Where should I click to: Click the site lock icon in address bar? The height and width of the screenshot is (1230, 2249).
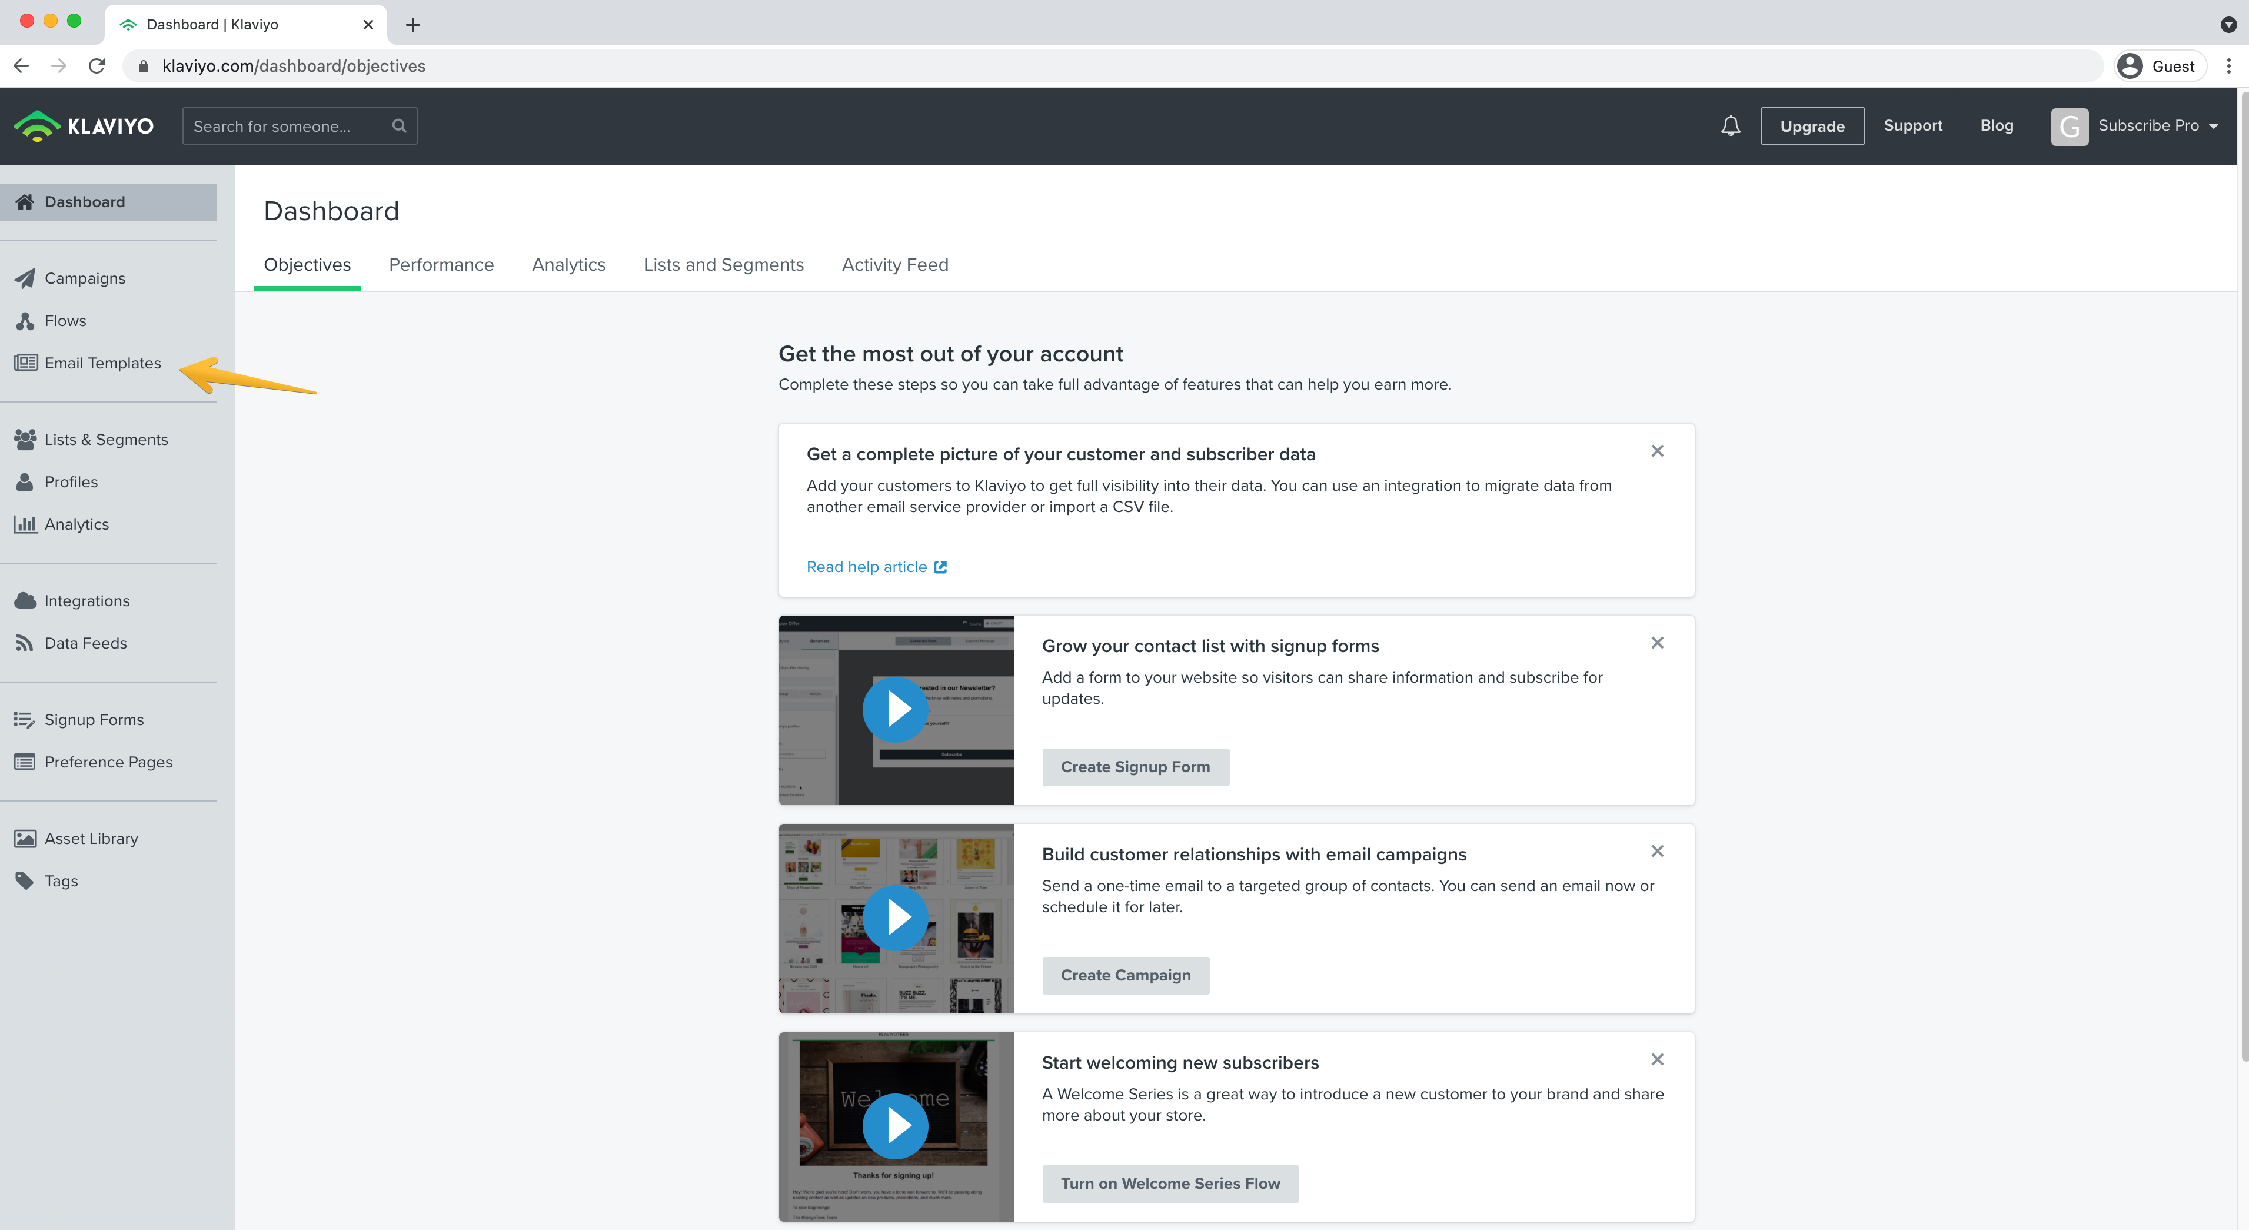144,67
